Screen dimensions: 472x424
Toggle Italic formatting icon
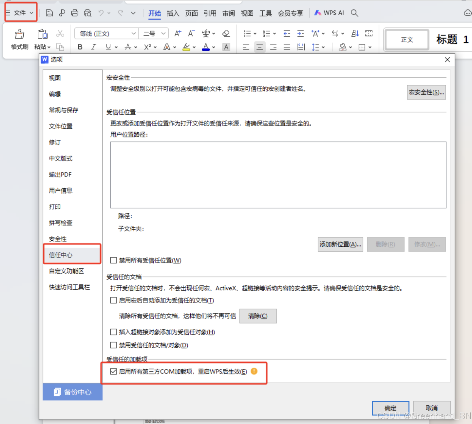click(x=94, y=47)
